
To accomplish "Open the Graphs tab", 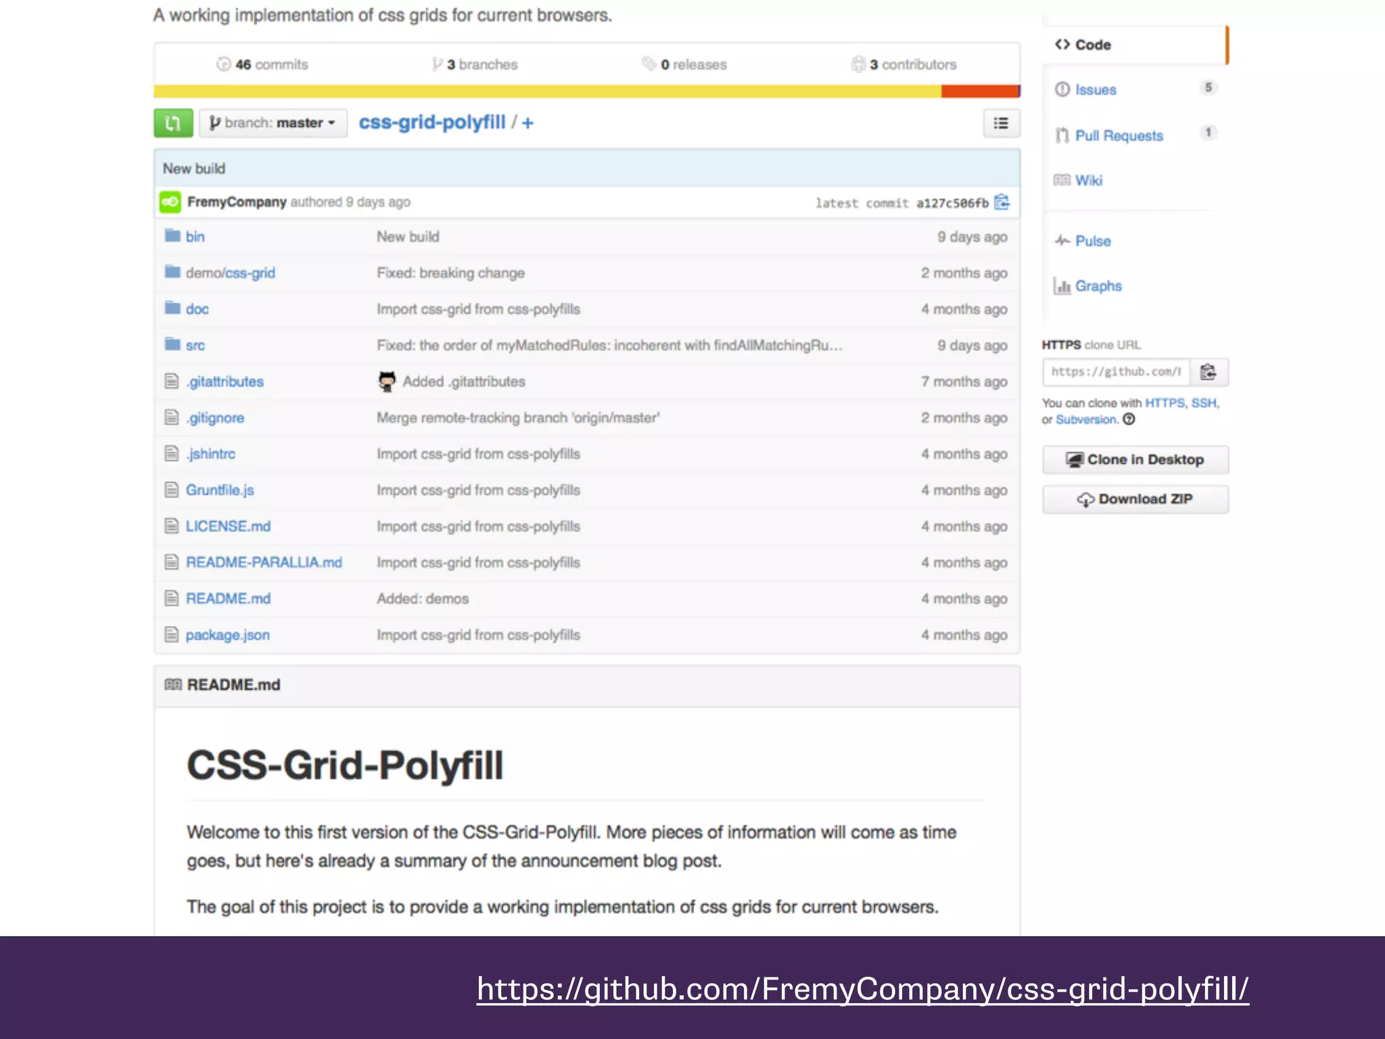I will pyautogui.click(x=1098, y=286).
